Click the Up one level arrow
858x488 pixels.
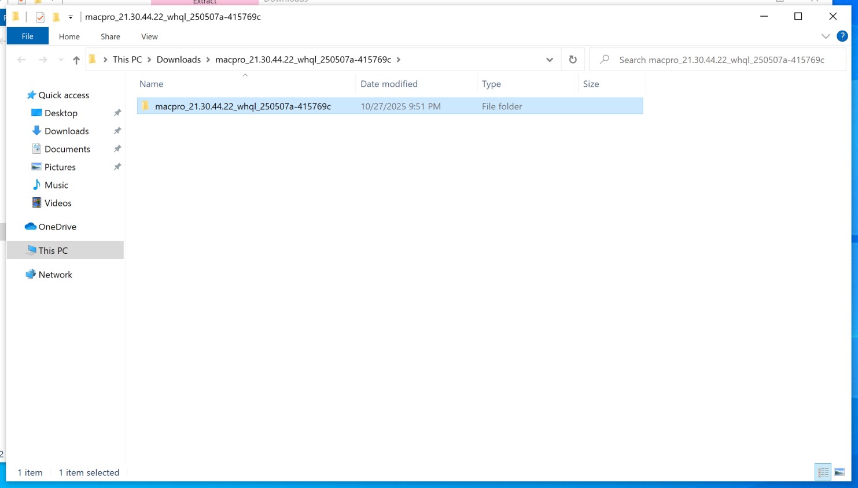tap(76, 60)
